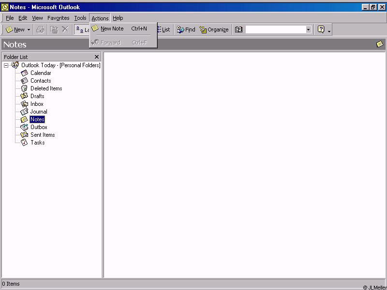Click the Notes icon in header bar

tap(380, 44)
